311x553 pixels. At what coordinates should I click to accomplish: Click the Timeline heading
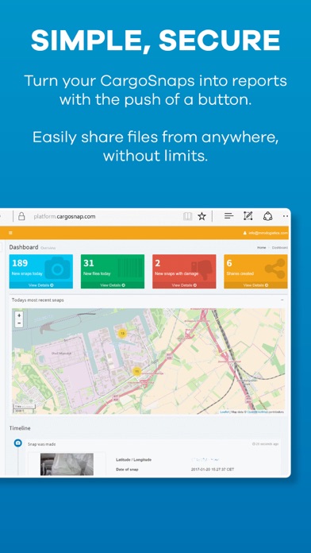click(x=20, y=428)
